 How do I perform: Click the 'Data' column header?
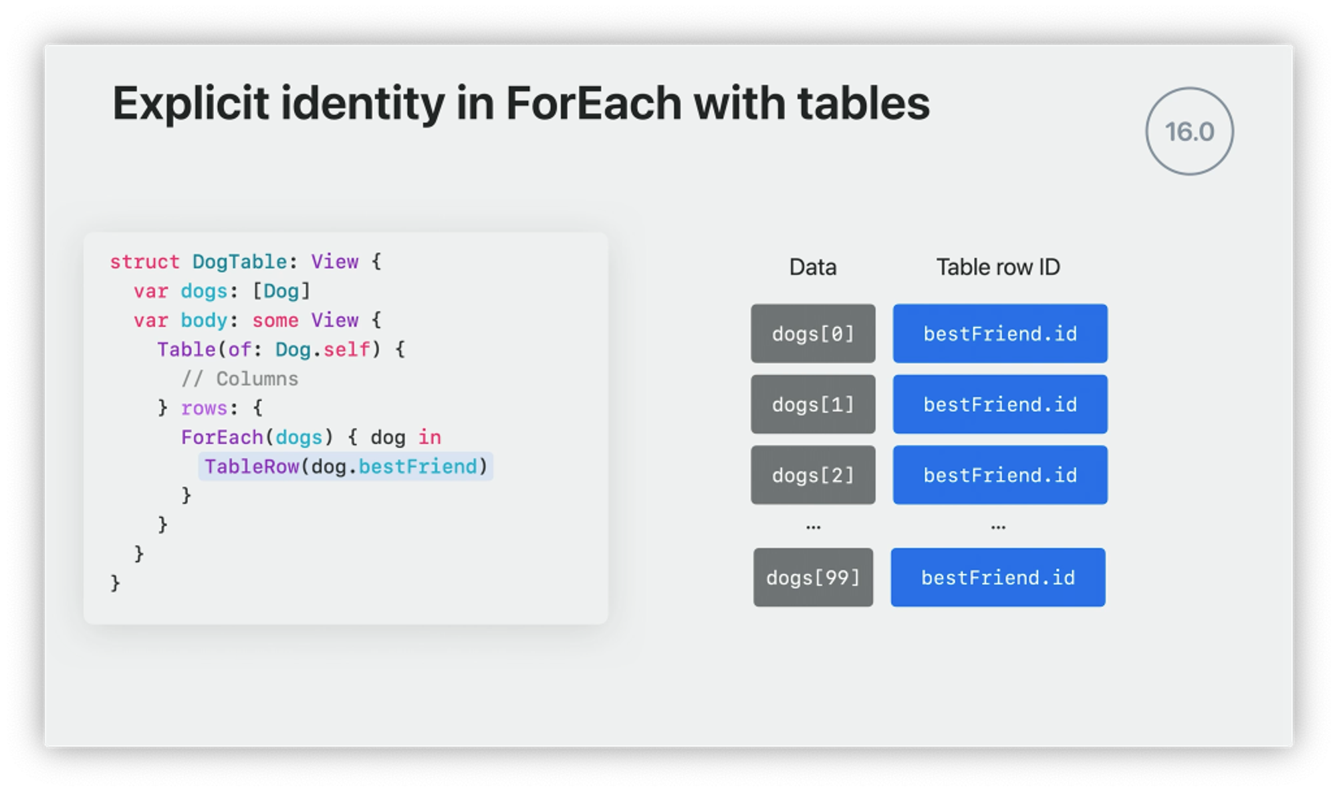click(x=813, y=267)
